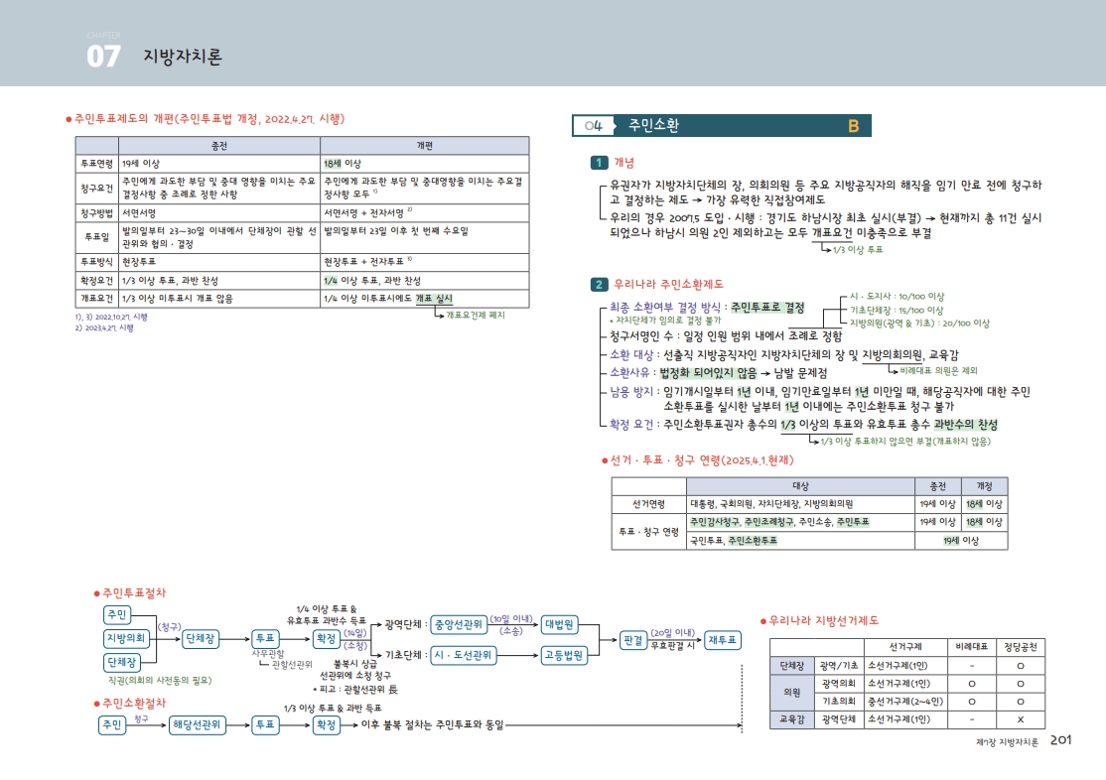Click the chapter number 07 in header
Screen dimensions: 1106x780
tap(103, 57)
